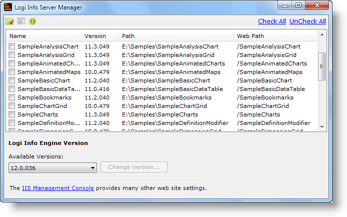Image resolution: width=347 pixels, height=217 pixels.
Task: Click the grayed-out camera toolbar icon
Action: [x=21, y=21]
